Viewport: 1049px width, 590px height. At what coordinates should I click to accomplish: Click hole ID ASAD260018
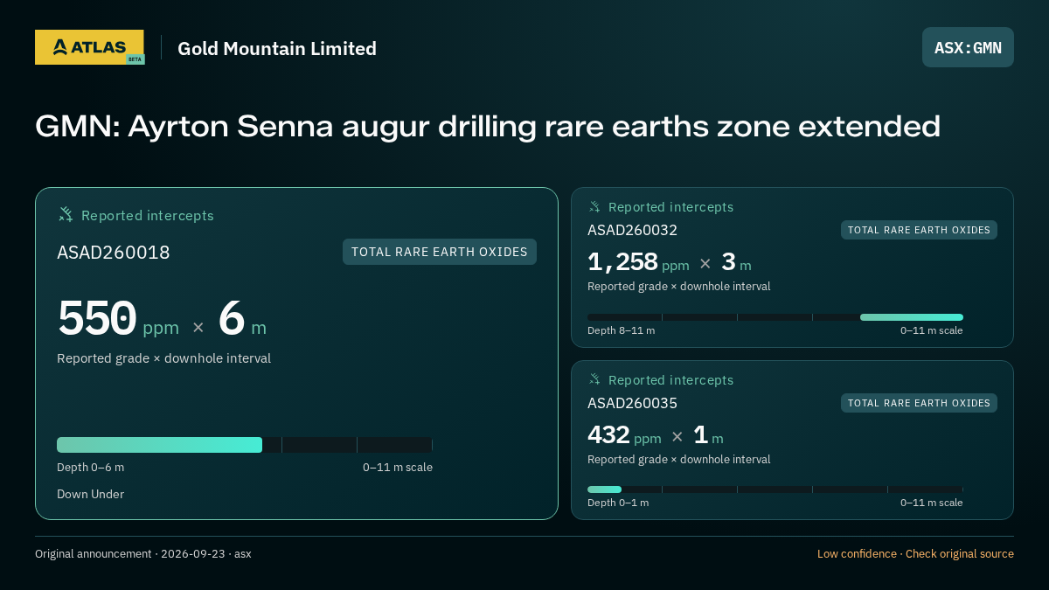(x=114, y=253)
